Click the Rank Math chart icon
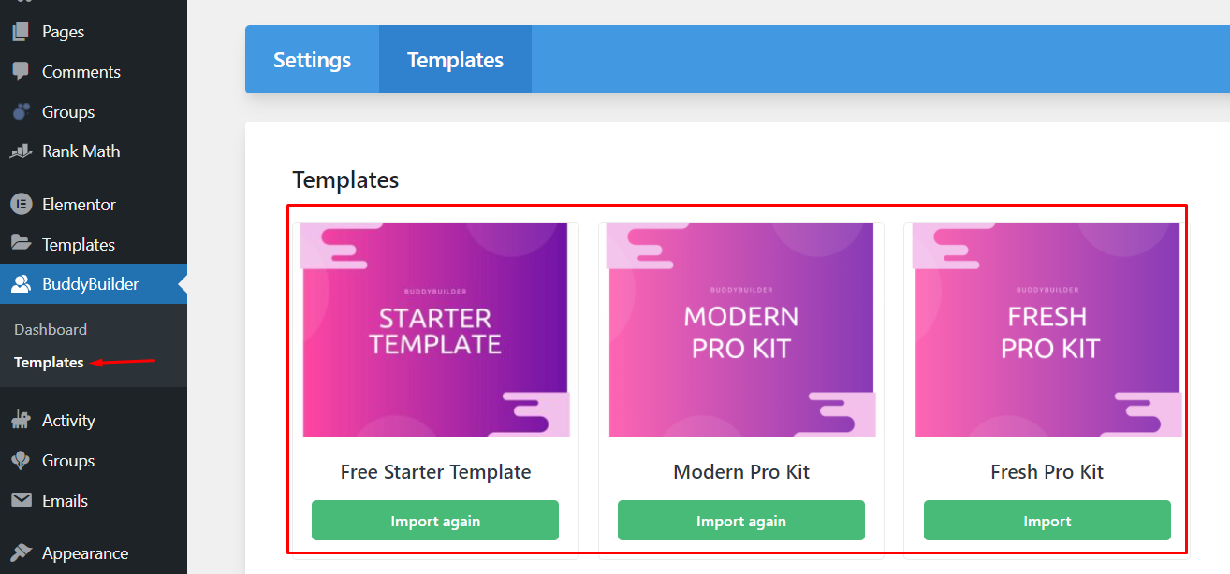This screenshot has height=574, width=1230. [21, 151]
